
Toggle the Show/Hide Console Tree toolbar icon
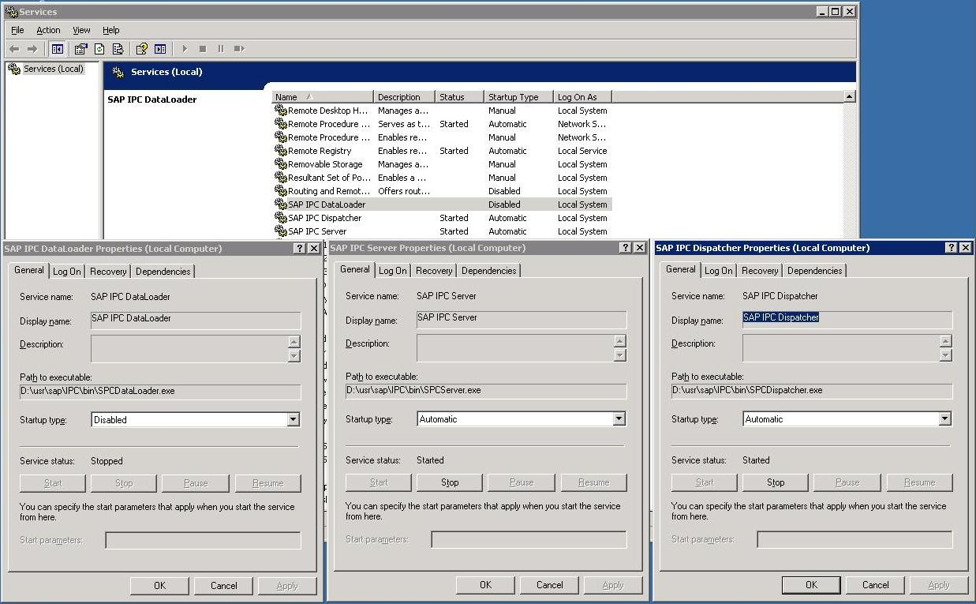coord(58,49)
